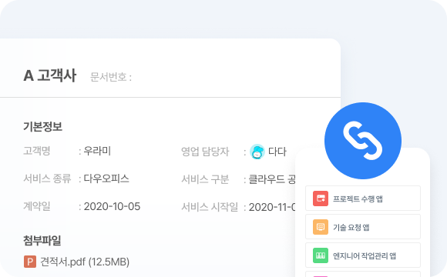
Task: Click the green 엔지니어 작업관리 앱 icon
Action: (321, 255)
